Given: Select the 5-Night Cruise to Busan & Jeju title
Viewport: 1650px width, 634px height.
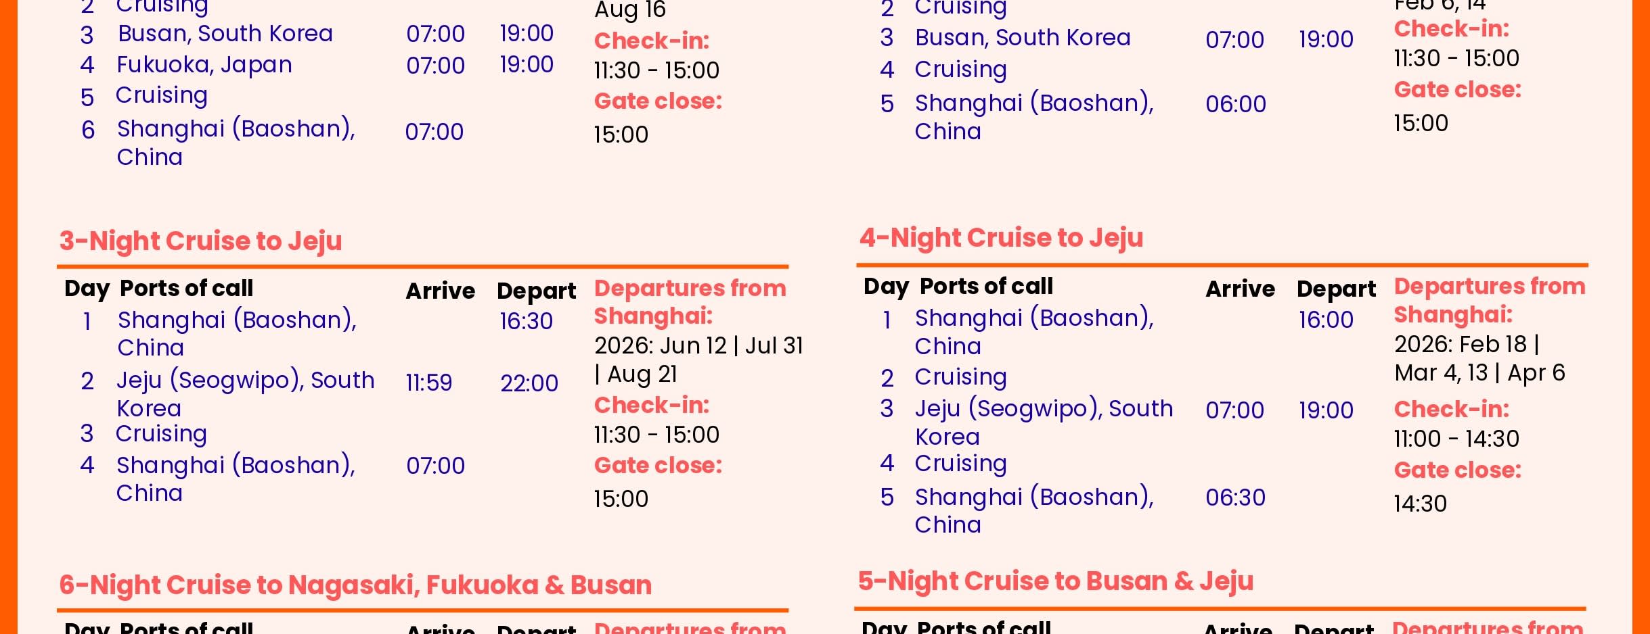Looking at the screenshot, I should click(1056, 581).
